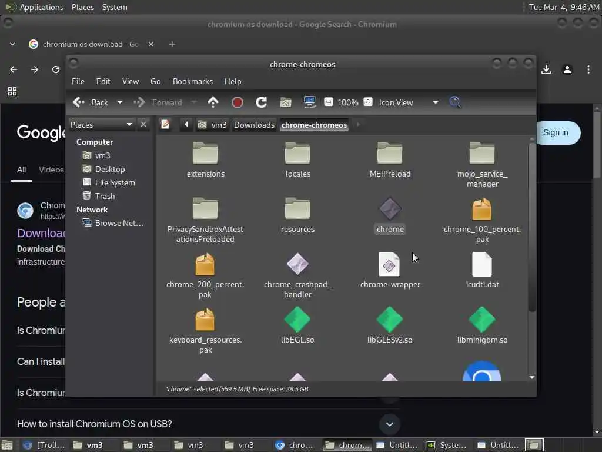Zoom out with the minus icon
The width and height of the screenshot is (602, 452).
point(328,102)
